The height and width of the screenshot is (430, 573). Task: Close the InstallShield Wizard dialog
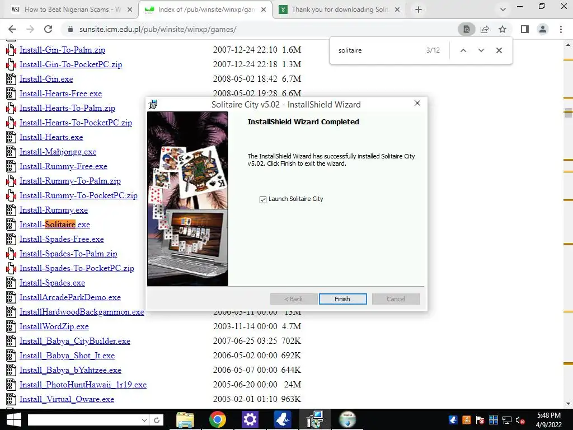417,104
